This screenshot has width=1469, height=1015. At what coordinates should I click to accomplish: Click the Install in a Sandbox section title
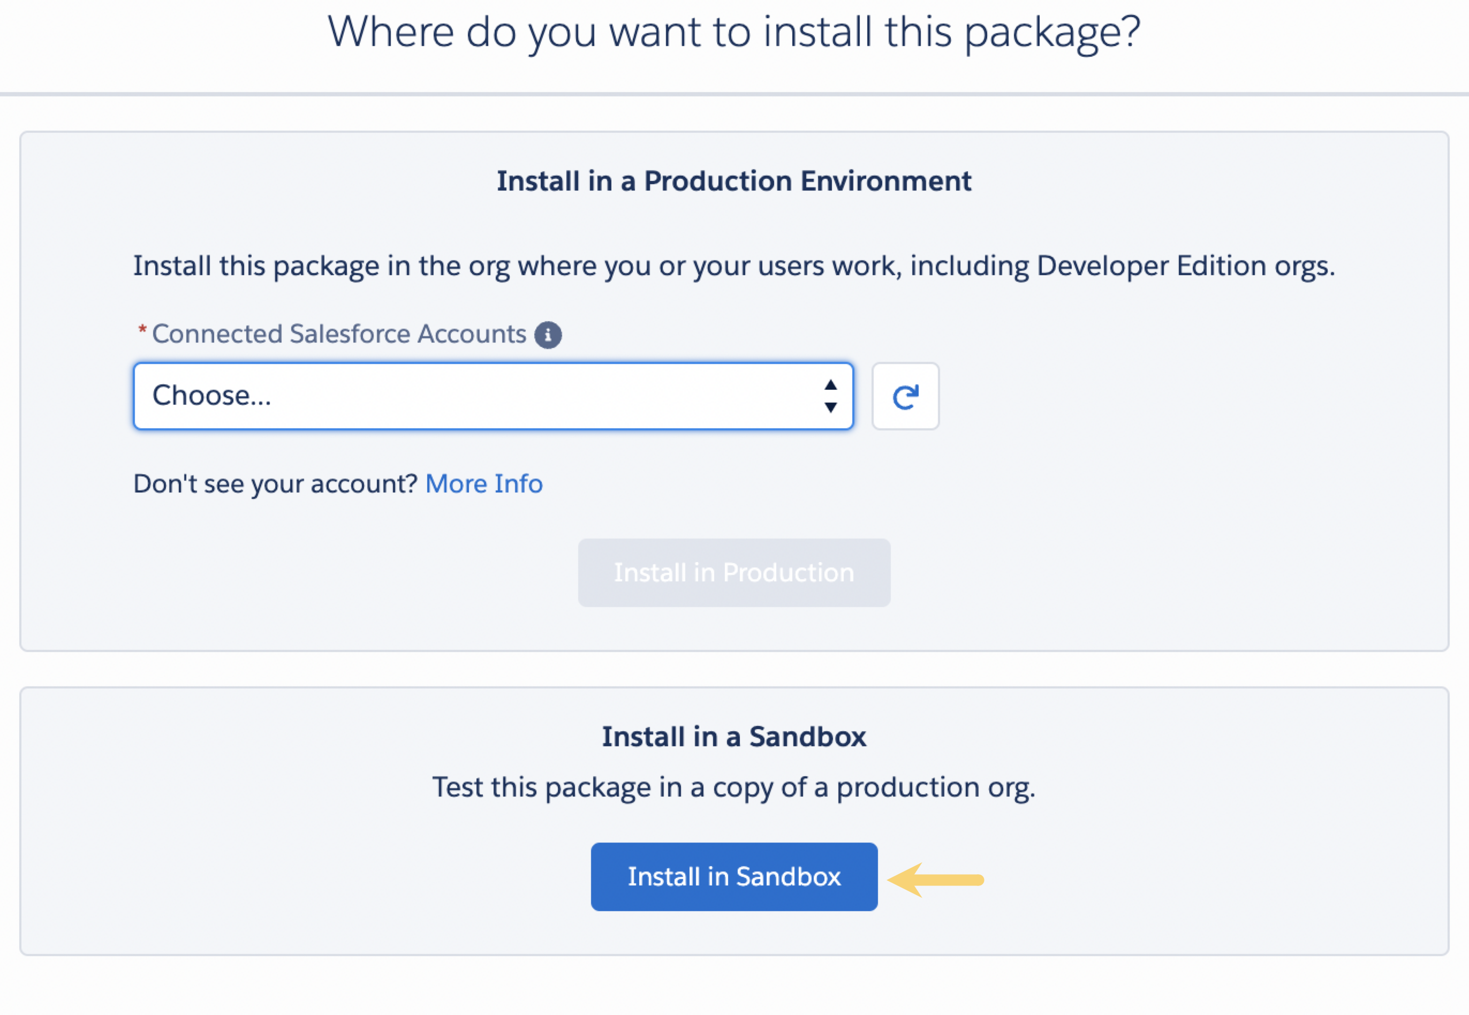point(734,736)
